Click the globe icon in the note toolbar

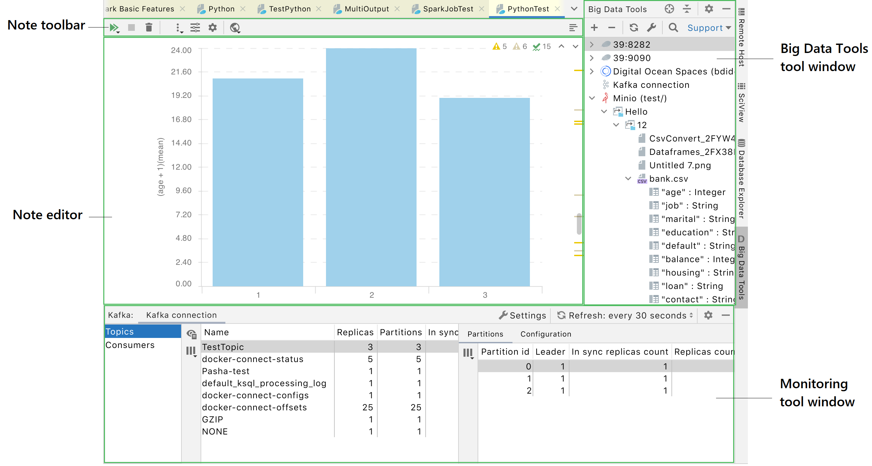tap(234, 28)
